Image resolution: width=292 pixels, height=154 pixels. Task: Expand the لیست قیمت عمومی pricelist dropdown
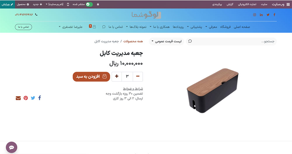(x=166, y=41)
